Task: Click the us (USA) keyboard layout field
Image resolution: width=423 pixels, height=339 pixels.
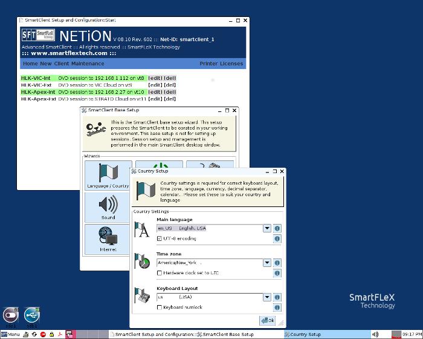Action: (x=210, y=297)
